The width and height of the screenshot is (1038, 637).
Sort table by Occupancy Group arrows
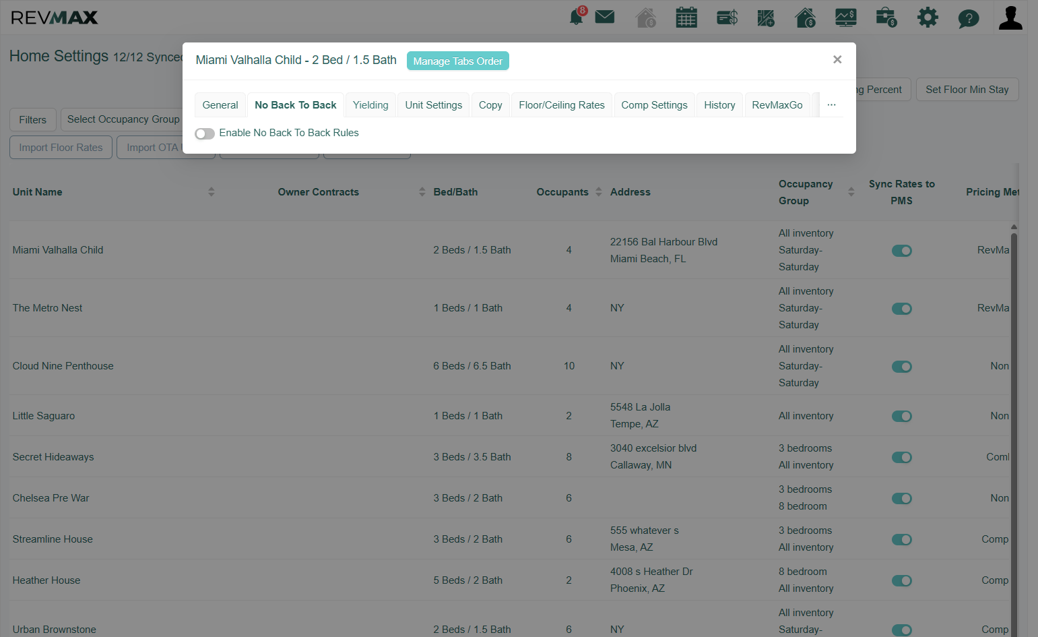851,192
